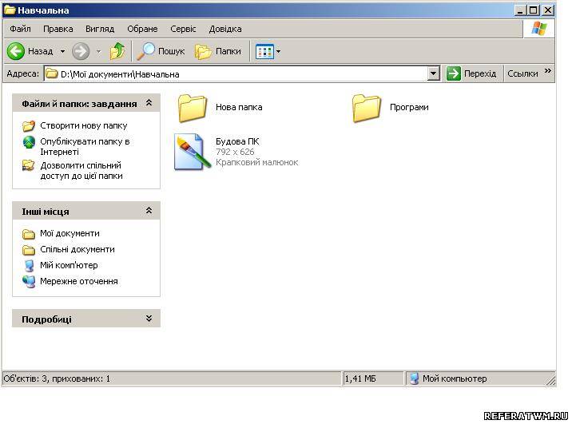Go up one folder level icon

coord(117,51)
